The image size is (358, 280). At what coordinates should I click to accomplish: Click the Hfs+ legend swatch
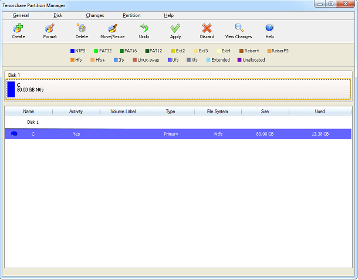click(x=93, y=60)
